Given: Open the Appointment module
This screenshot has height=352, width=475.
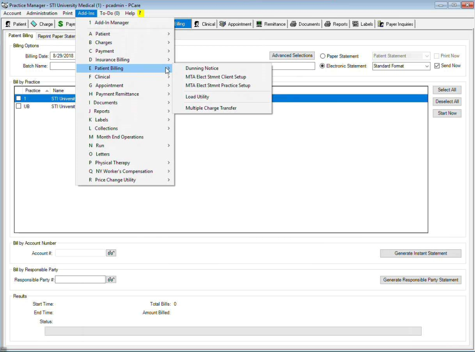Looking at the screenshot, I should pos(235,24).
